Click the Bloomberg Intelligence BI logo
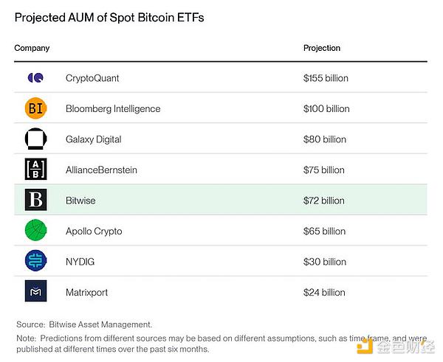The width and height of the screenshot is (443, 362). [x=35, y=108]
